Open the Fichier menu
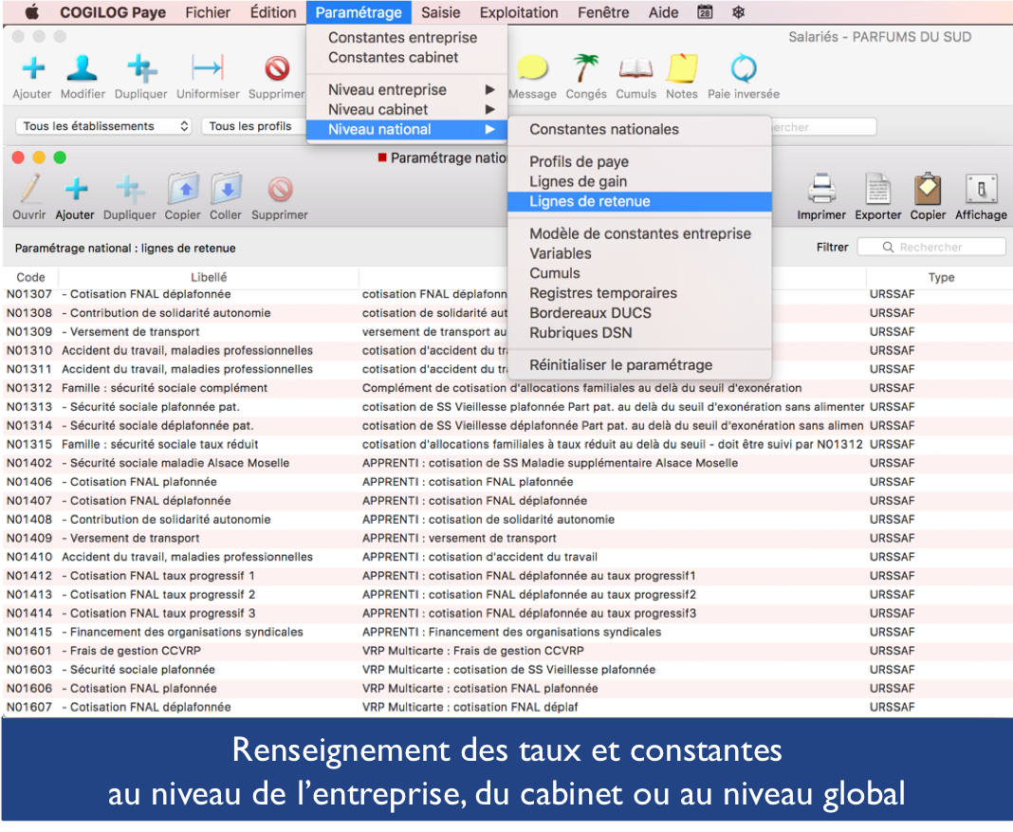 click(208, 12)
